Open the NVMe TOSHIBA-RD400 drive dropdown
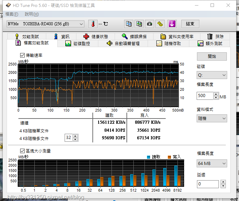 [46, 24]
